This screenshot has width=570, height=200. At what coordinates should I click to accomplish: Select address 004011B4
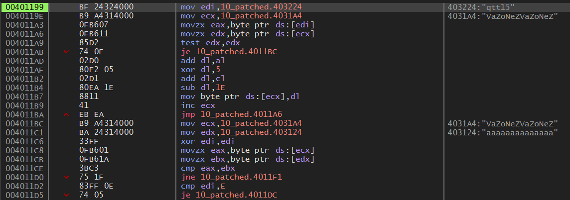pos(25,88)
